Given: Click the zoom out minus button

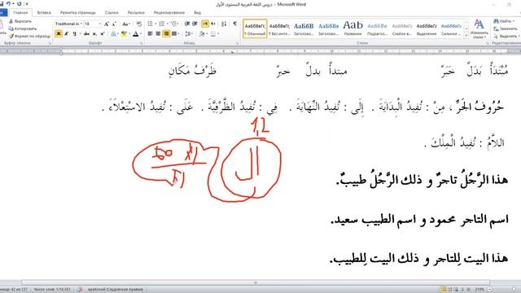Looking at the screenshot, I should coord(490,290).
